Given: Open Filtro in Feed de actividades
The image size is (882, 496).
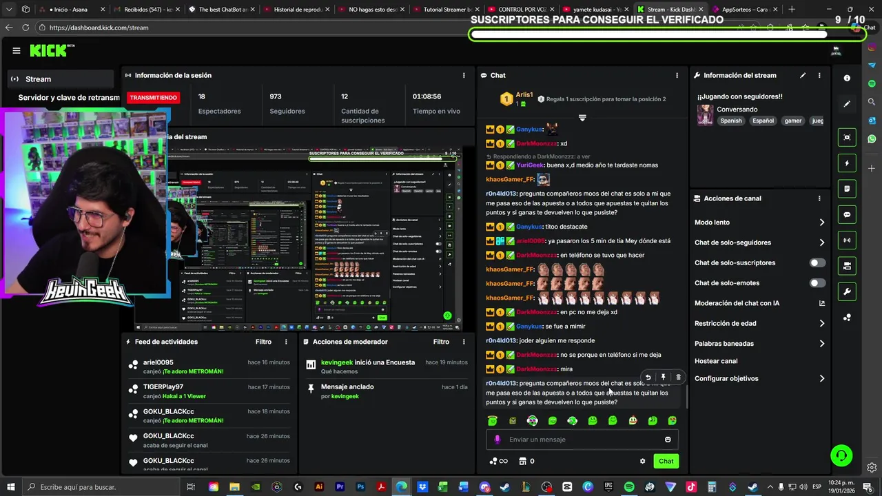Looking at the screenshot, I should (x=263, y=342).
